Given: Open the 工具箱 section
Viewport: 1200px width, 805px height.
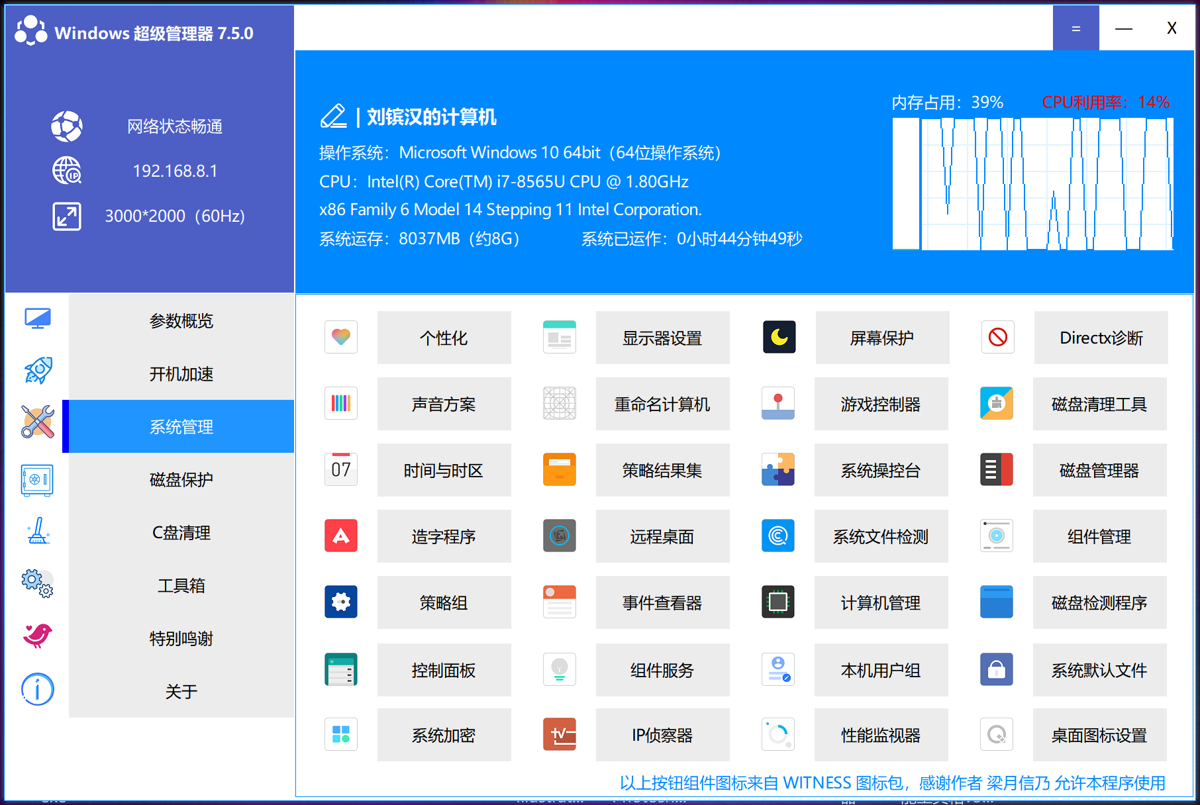Looking at the screenshot, I should click(181, 585).
